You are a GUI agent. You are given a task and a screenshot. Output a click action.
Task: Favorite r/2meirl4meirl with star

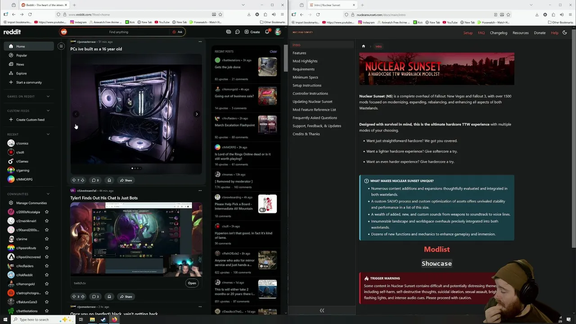(47, 221)
